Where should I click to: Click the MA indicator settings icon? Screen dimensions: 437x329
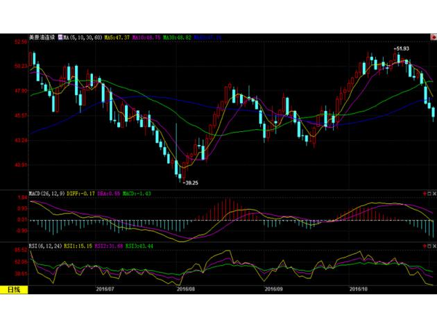pos(60,37)
